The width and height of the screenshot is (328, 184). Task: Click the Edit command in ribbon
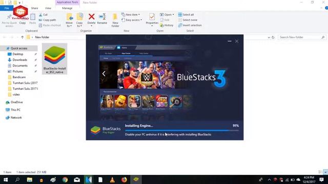165,20
